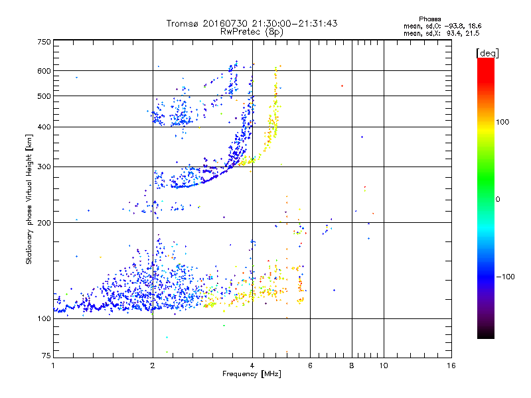Click the x-axis '4' tick label
The width and height of the screenshot is (531, 398).
[252, 365]
